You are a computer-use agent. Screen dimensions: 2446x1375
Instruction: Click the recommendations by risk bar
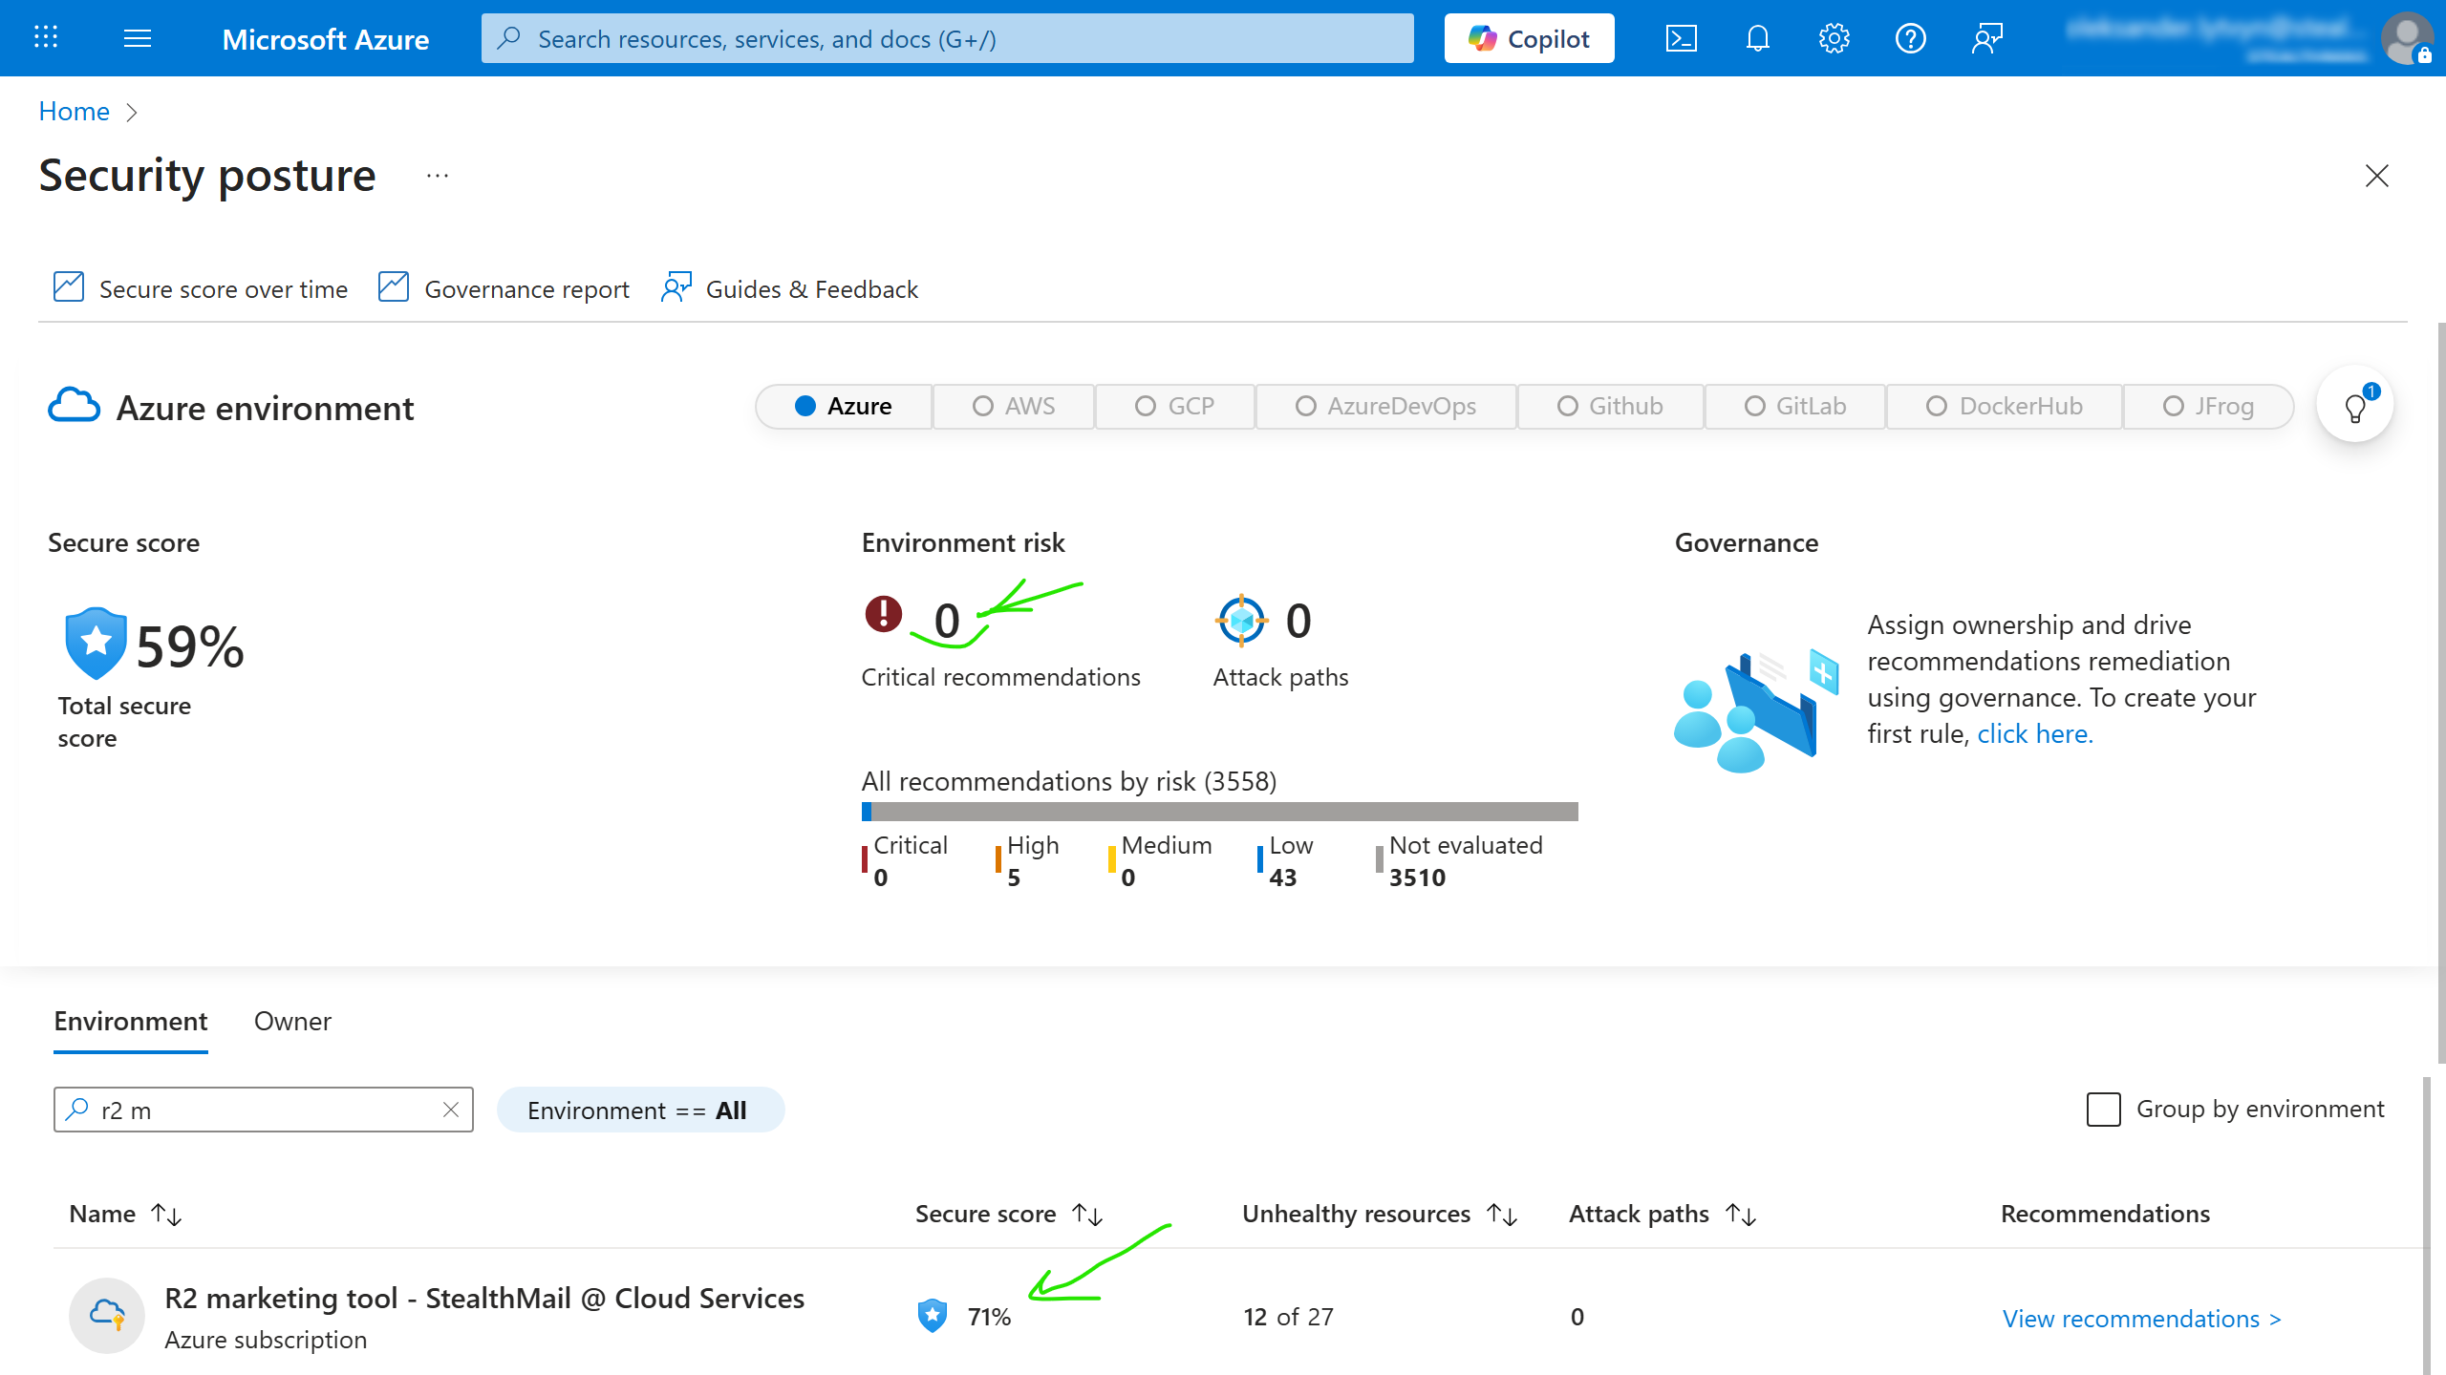pos(1220,812)
